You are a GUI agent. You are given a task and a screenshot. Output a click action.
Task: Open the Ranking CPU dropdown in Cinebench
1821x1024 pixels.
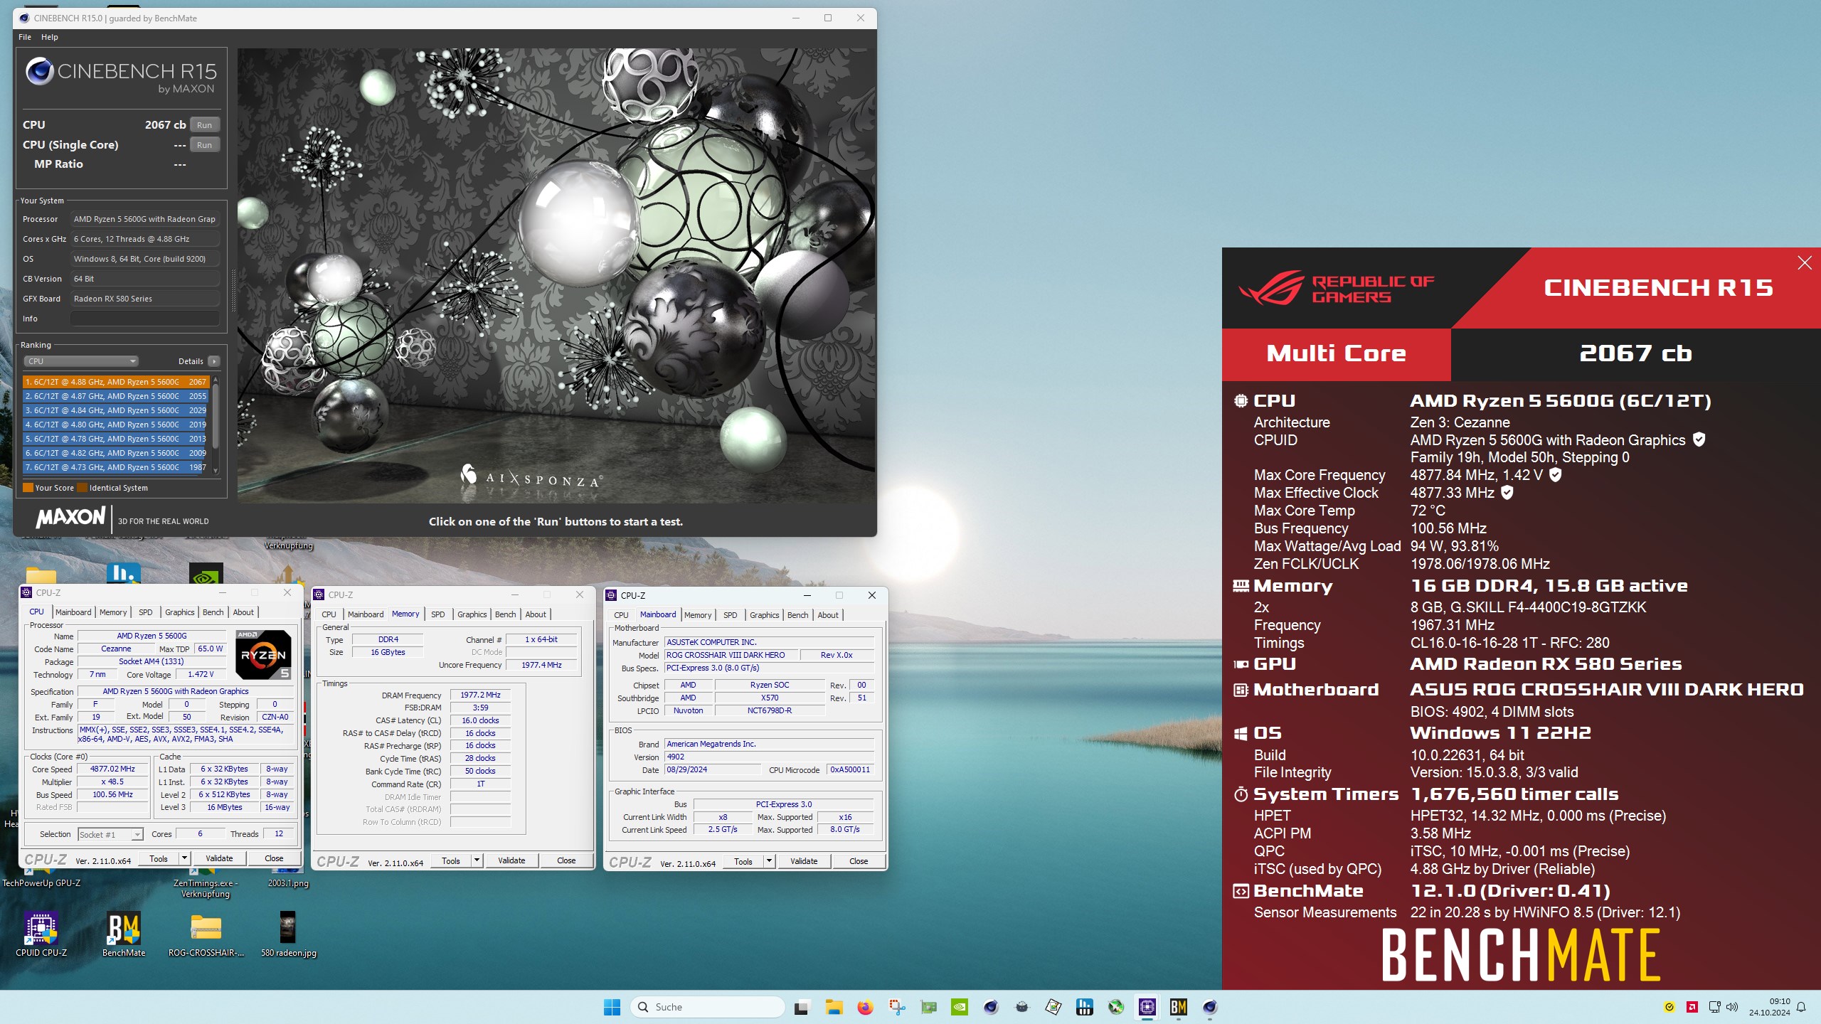coord(81,361)
